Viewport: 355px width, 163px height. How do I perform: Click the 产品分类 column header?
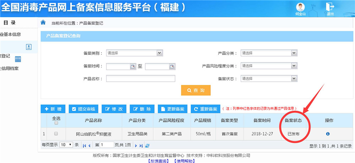pos(137,120)
